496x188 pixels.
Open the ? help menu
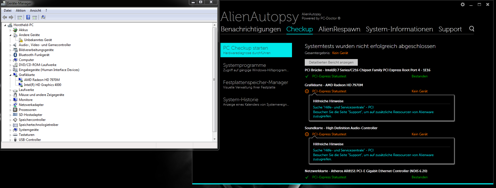click(46, 11)
